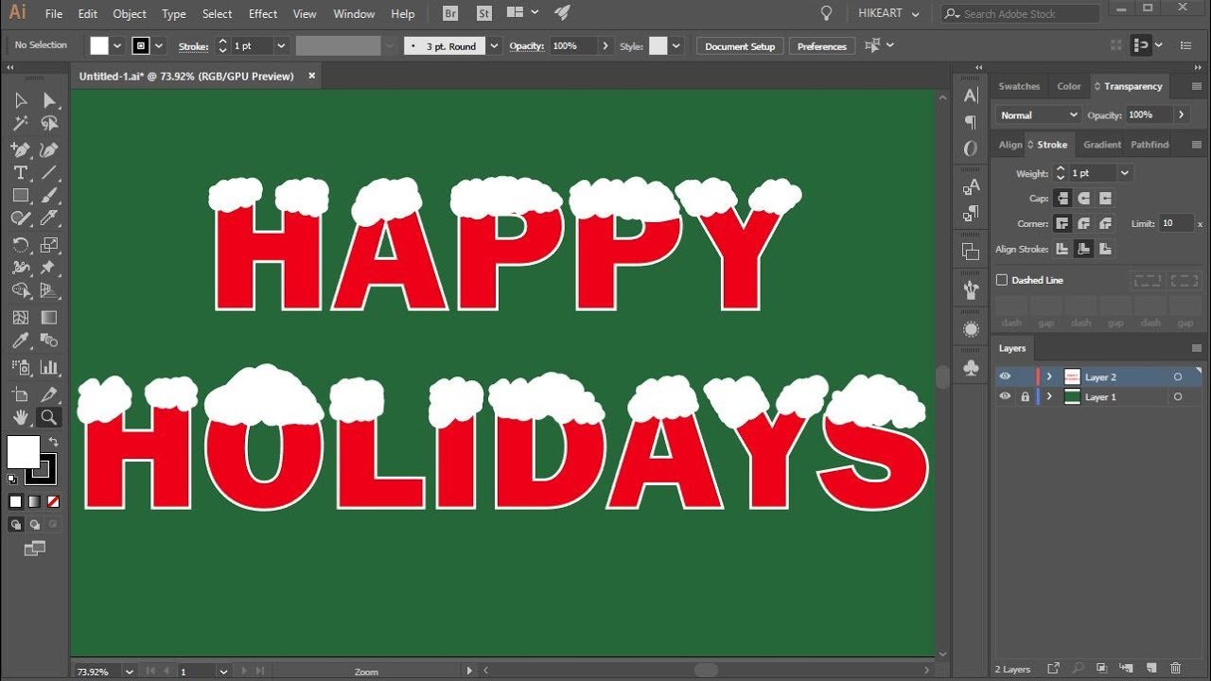Select the Mesh tool

[x=21, y=318]
